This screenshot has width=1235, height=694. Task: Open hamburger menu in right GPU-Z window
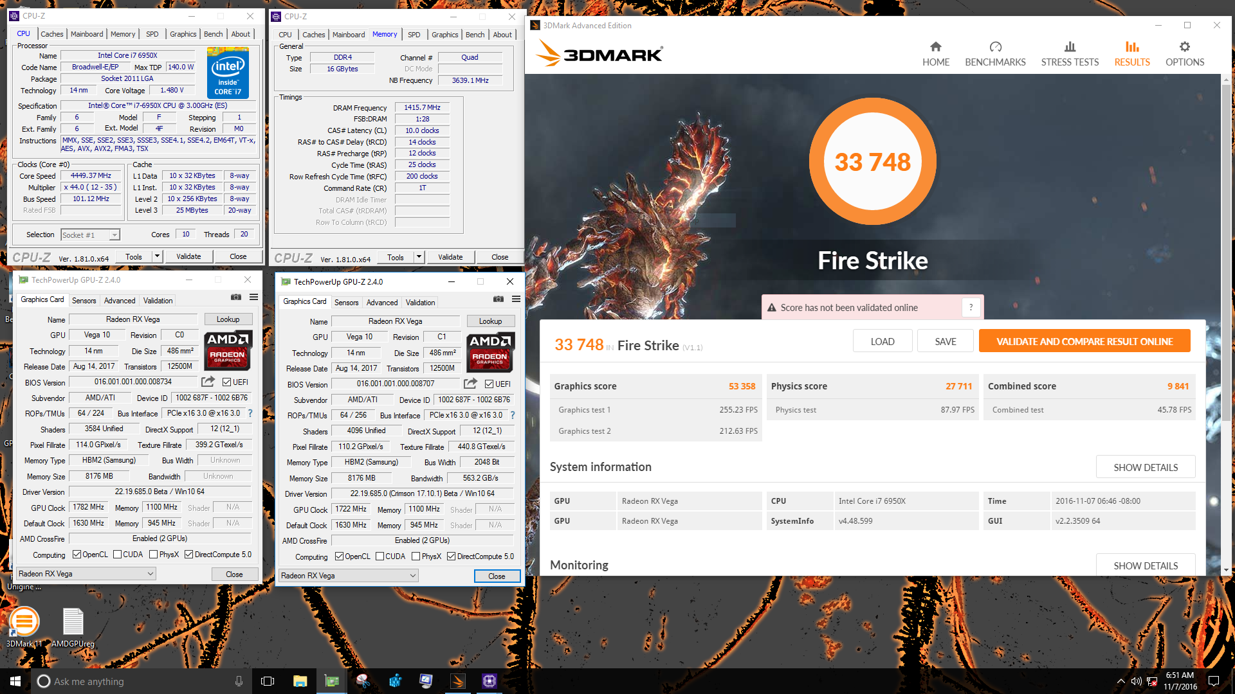[516, 299]
